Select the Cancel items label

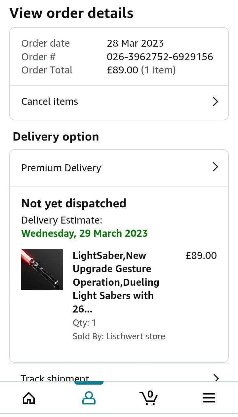click(50, 102)
